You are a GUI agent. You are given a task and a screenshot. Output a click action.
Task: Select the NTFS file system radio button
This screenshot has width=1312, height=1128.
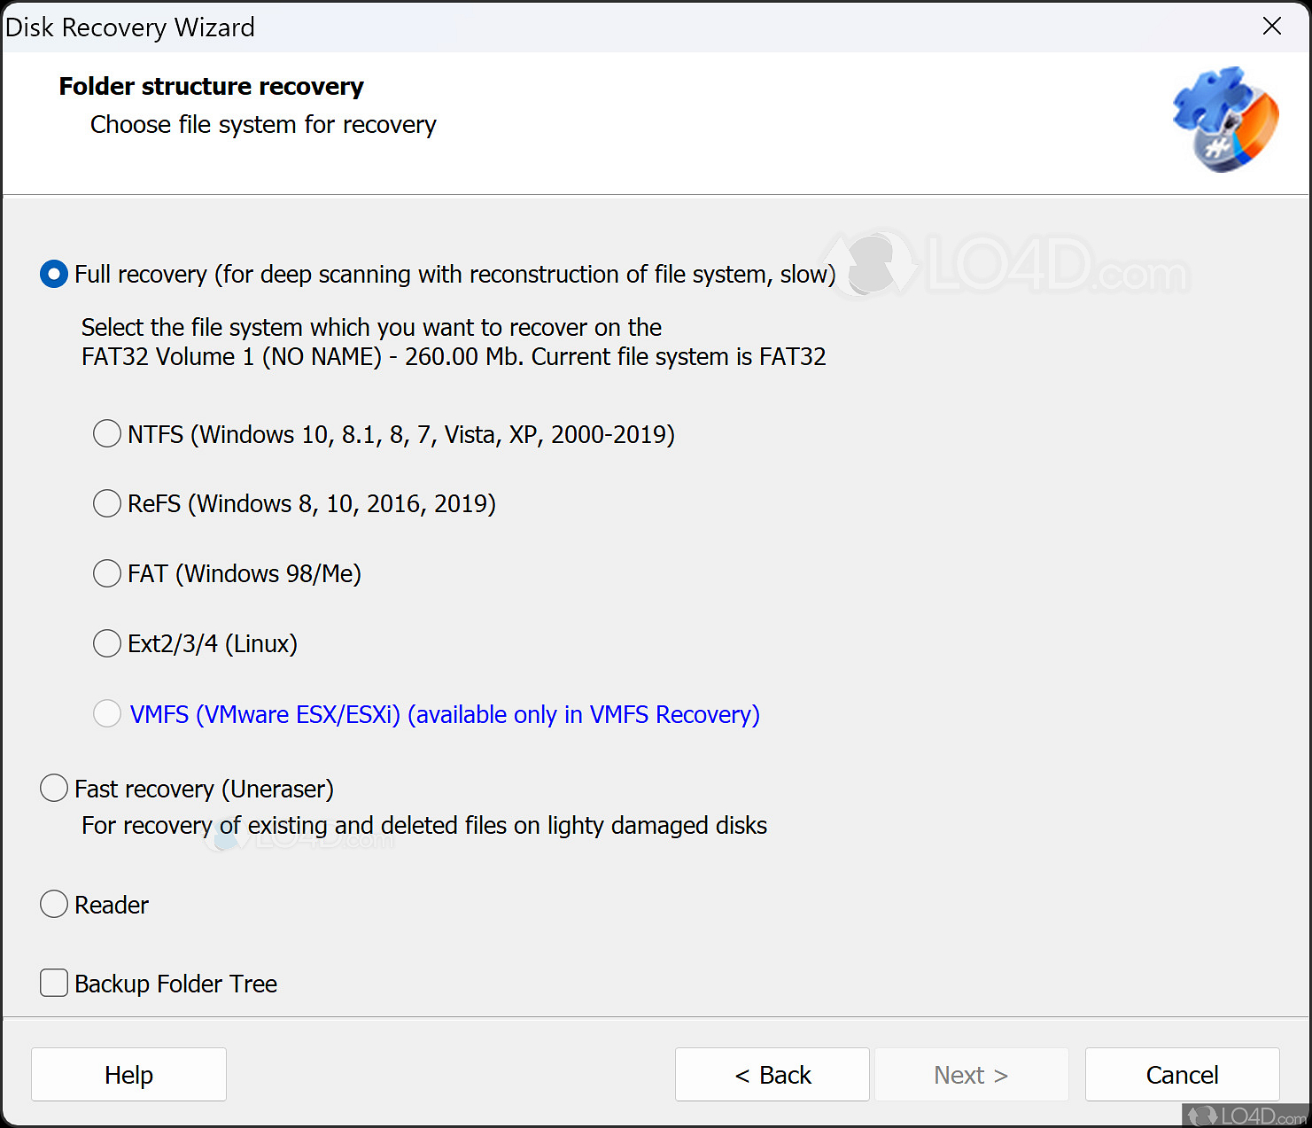[107, 433]
